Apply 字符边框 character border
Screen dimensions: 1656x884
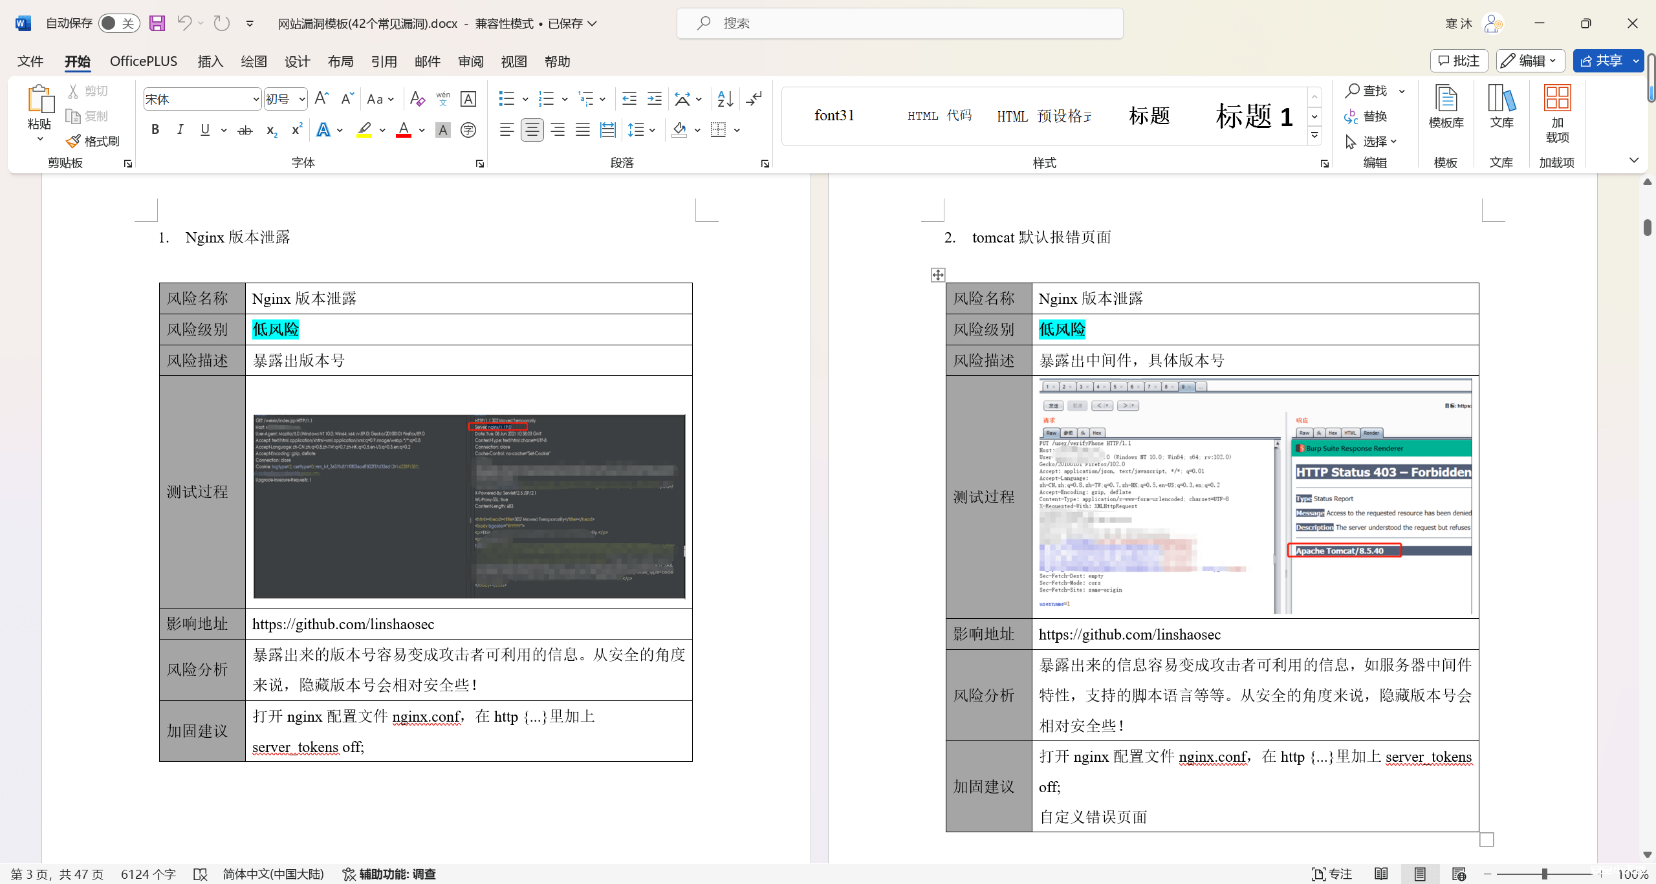coord(468,98)
